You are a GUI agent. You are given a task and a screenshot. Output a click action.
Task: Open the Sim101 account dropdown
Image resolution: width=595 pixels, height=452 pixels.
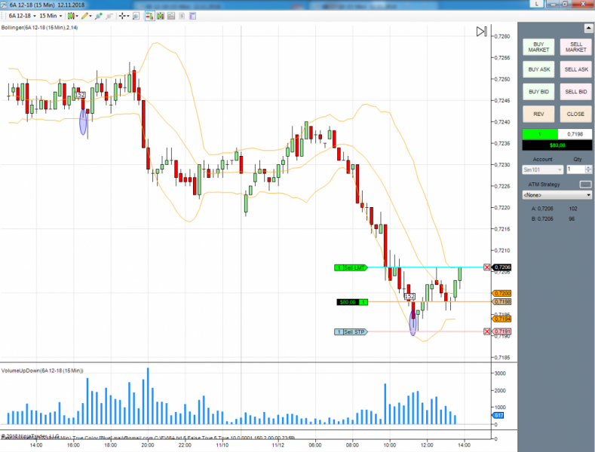[x=543, y=169]
